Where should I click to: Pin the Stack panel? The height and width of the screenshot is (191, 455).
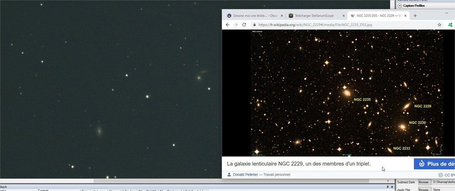(x=387, y=187)
